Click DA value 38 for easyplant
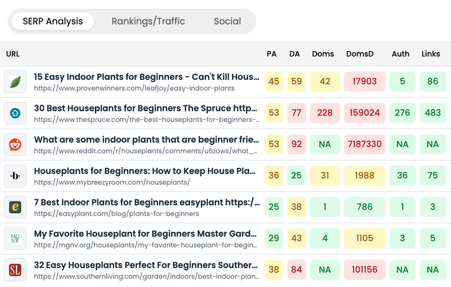The width and height of the screenshot is (451, 287). point(296,207)
